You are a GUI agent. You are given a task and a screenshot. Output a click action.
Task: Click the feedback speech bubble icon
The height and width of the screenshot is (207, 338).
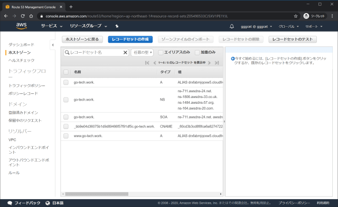click(10, 203)
